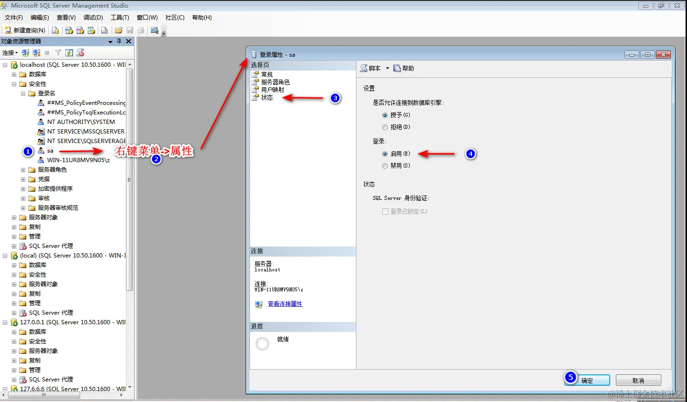Expand the 凭据 folder

click(x=23, y=179)
